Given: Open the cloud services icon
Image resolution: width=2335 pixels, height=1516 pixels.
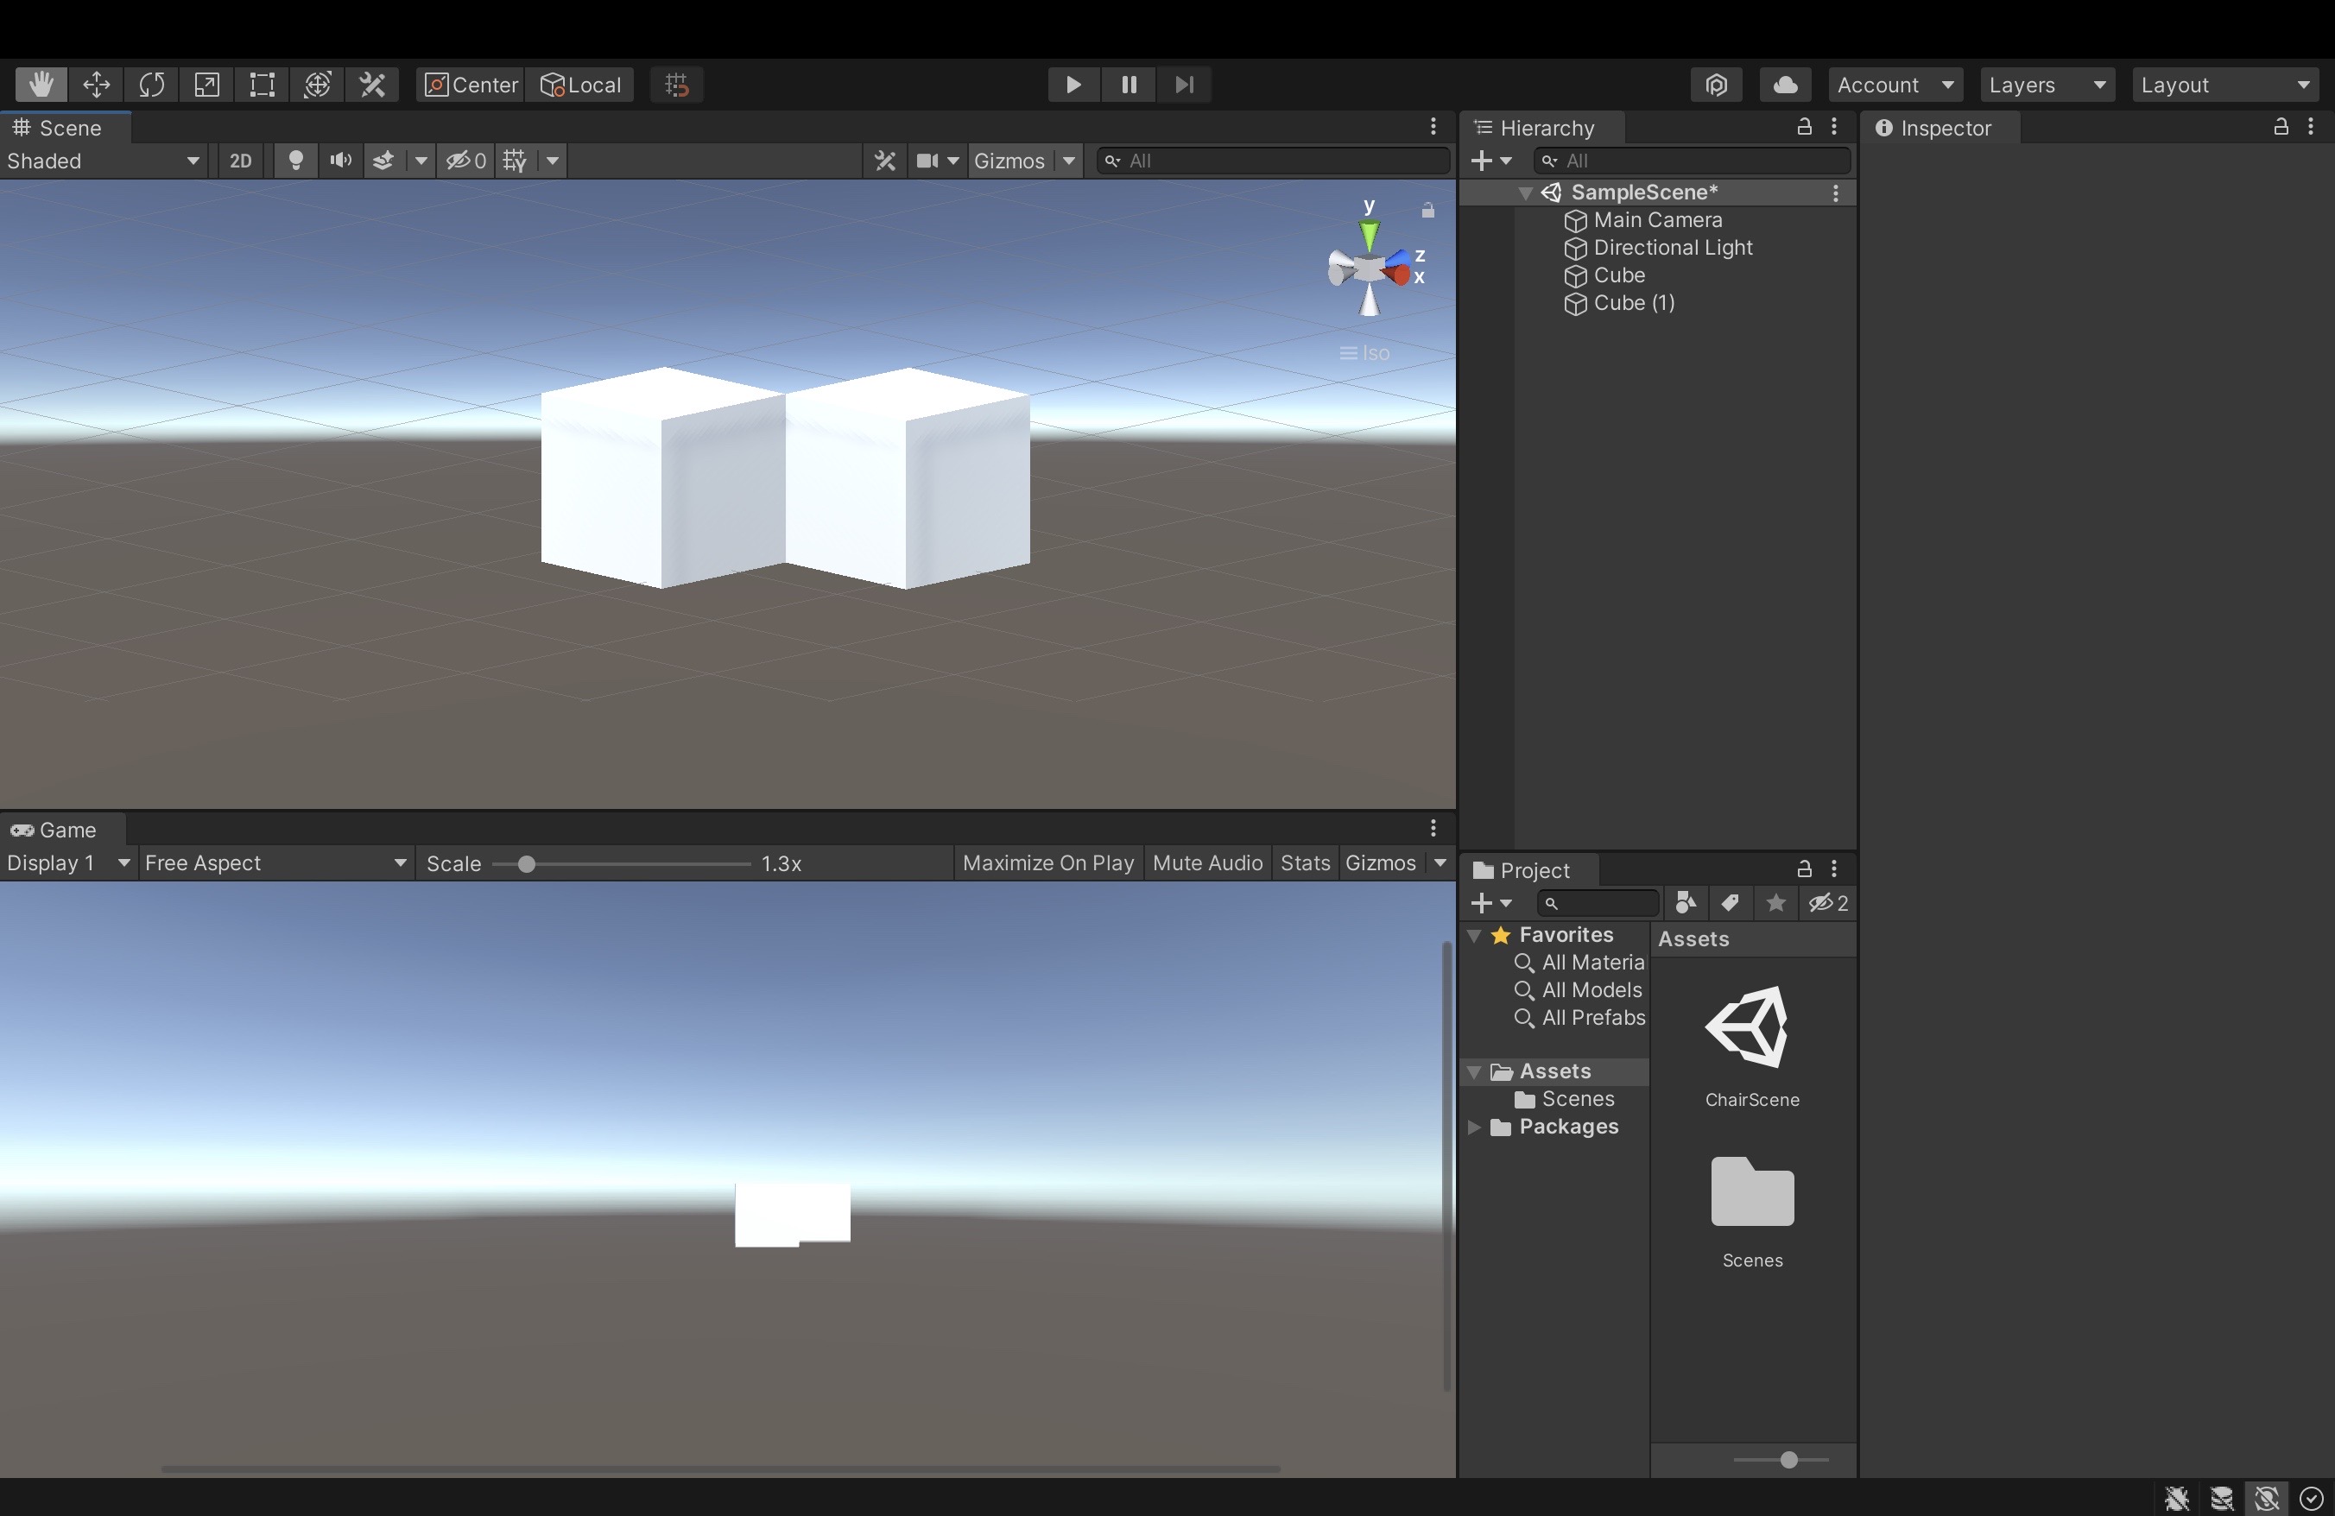Looking at the screenshot, I should pyautogui.click(x=1785, y=85).
